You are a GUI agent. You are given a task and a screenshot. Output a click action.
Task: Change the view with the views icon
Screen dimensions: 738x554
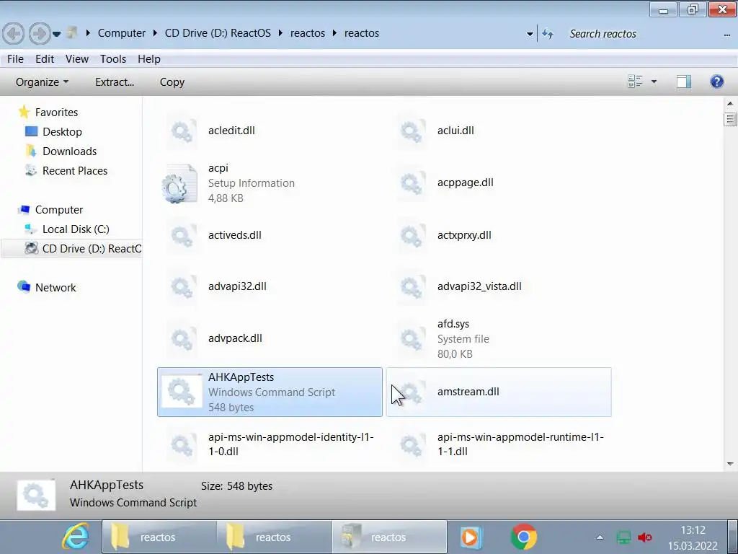(x=635, y=82)
